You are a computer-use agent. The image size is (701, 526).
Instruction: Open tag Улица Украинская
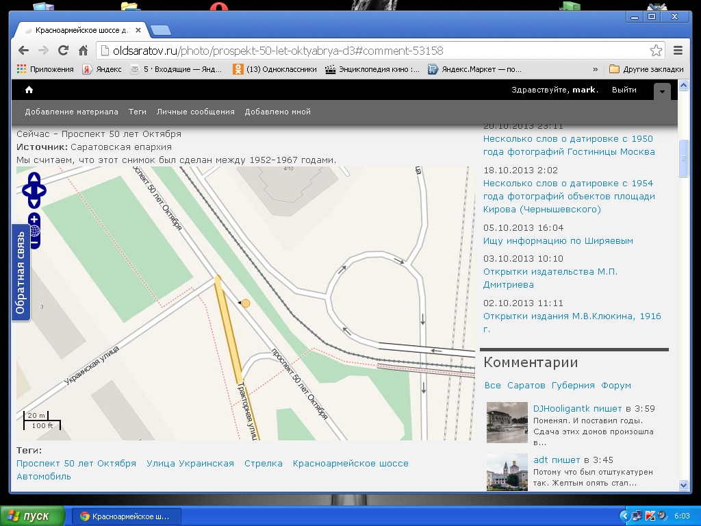tap(190, 464)
